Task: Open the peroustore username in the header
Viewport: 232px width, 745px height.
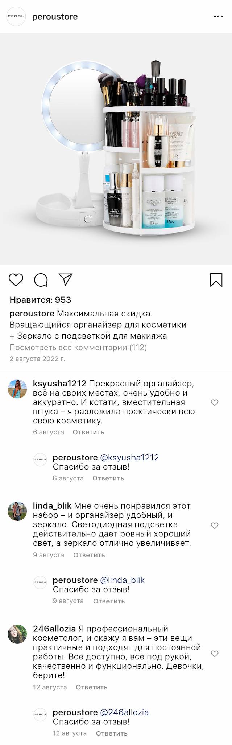Action: (55, 17)
